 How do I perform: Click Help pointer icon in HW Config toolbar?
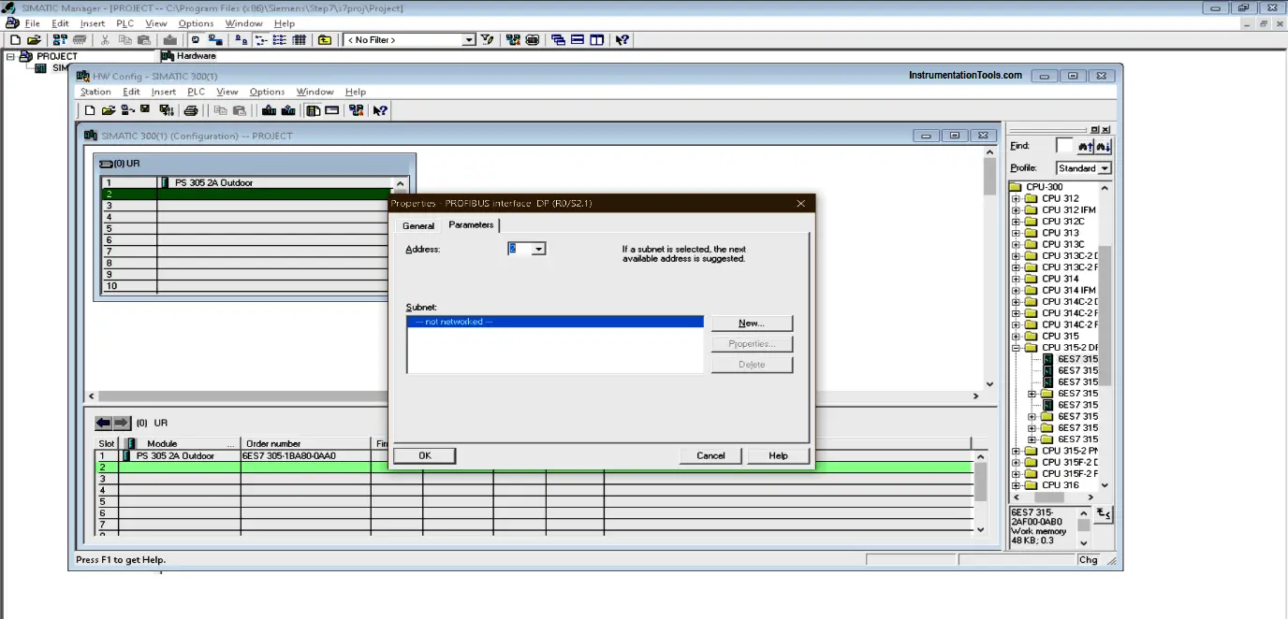[380, 110]
